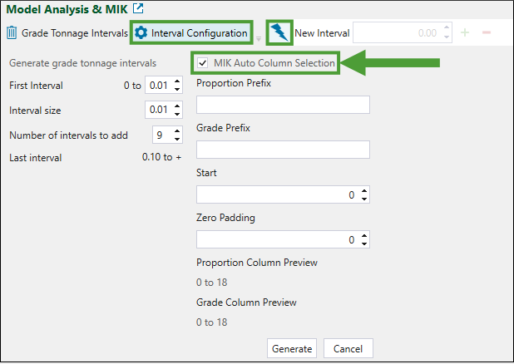This screenshot has width=514, height=364.
Task: Click the plus icon to add interval
Action: click(x=464, y=33)
